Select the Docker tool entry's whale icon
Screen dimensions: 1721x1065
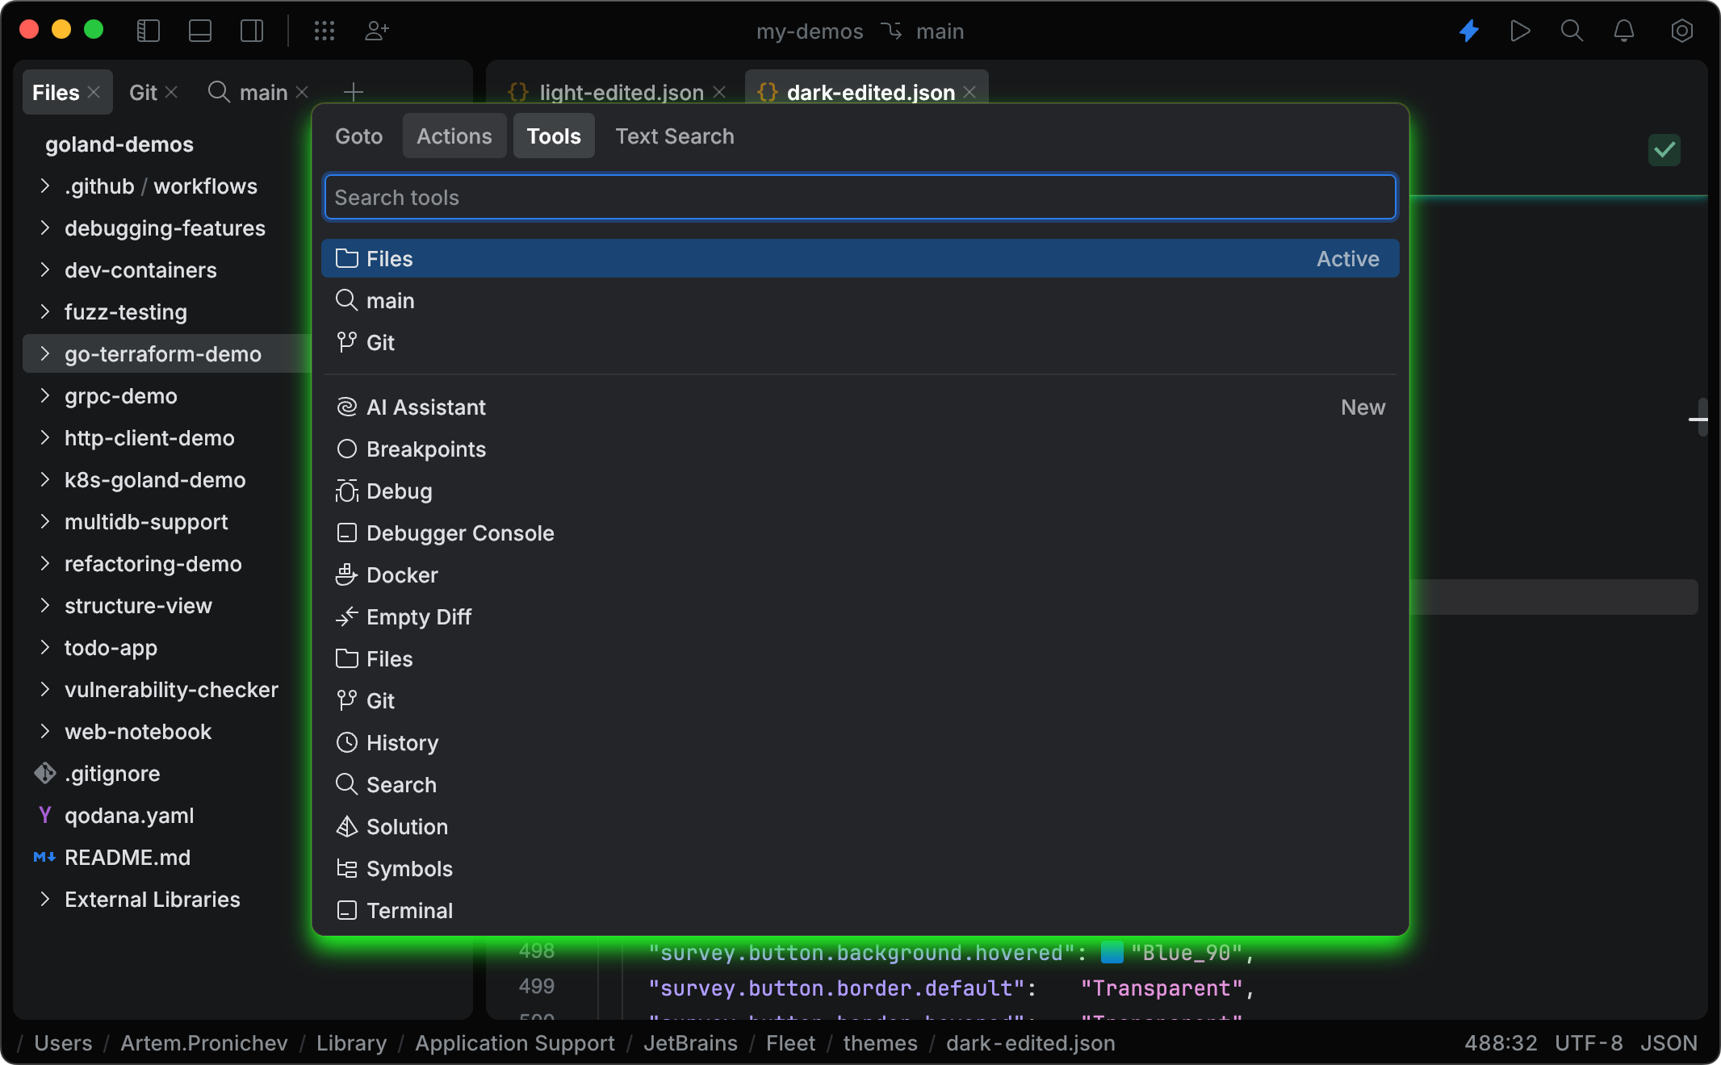346,574
